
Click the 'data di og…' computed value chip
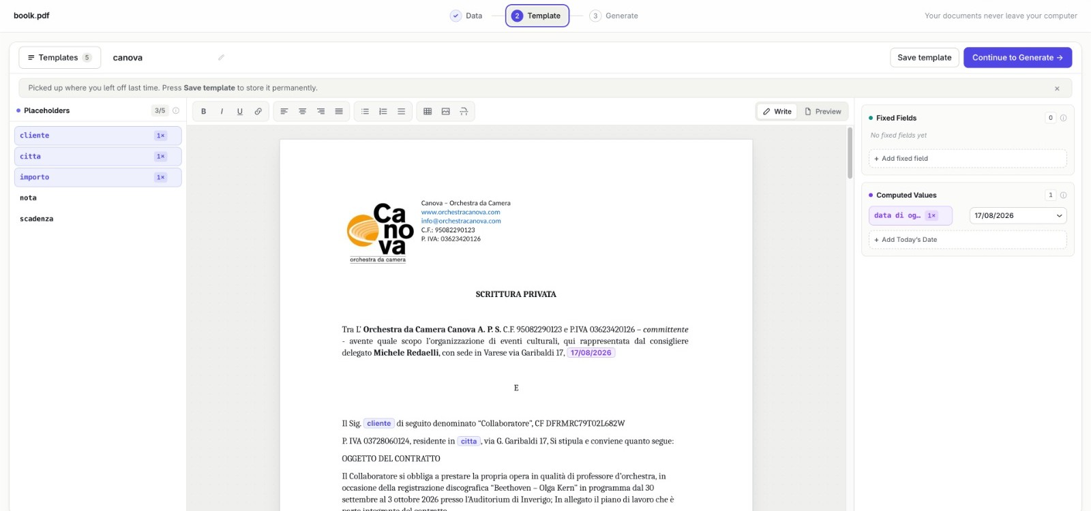click(x=910, y=216)
